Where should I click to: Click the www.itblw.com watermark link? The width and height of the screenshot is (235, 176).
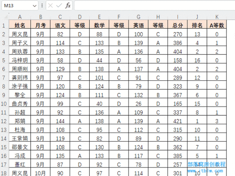point(205,171)
